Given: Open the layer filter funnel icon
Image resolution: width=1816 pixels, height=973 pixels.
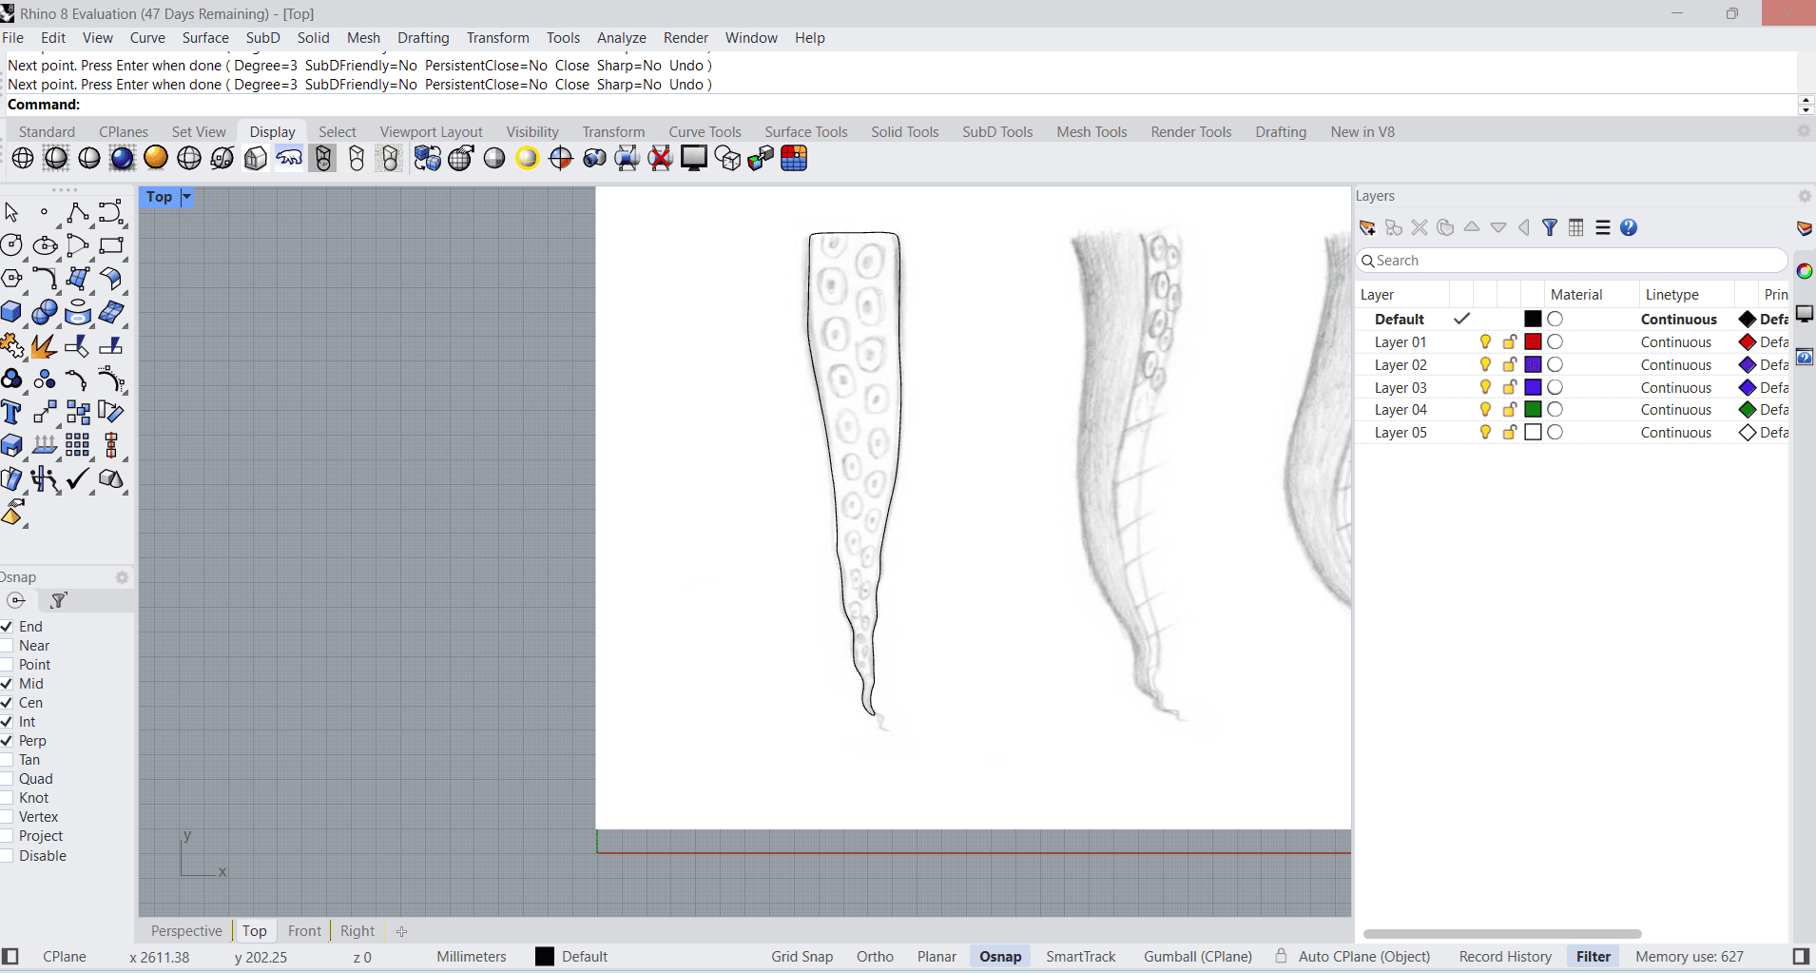Looking at the screenshot, I should 1550,227.
